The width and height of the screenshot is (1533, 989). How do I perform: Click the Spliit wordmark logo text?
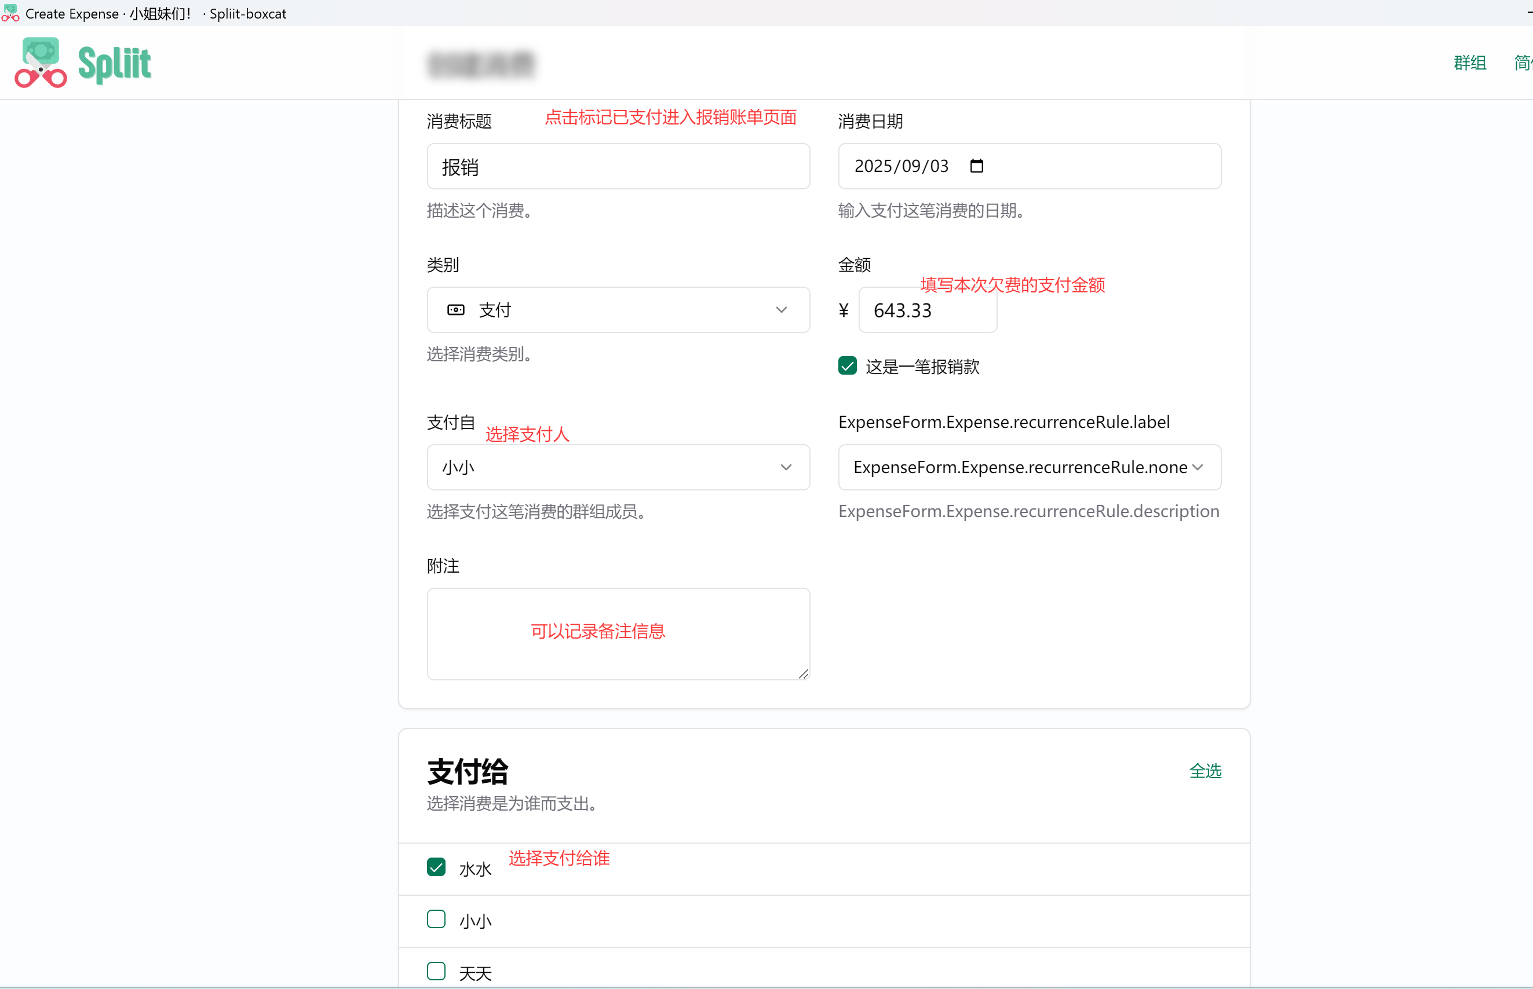[x=114, y=64]
